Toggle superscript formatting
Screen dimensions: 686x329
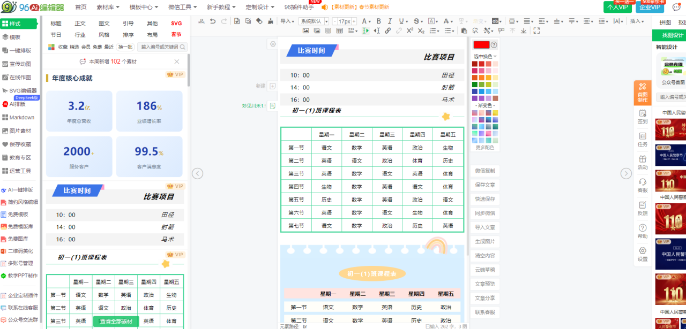409,31
